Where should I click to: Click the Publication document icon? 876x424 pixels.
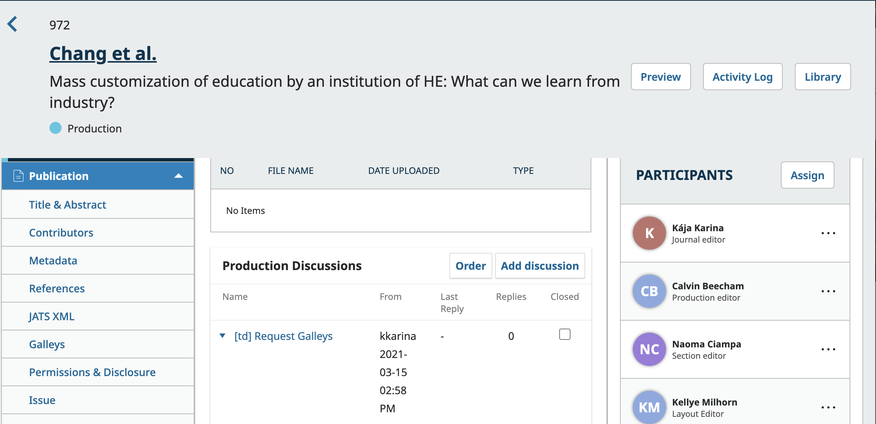click(18, 176)
